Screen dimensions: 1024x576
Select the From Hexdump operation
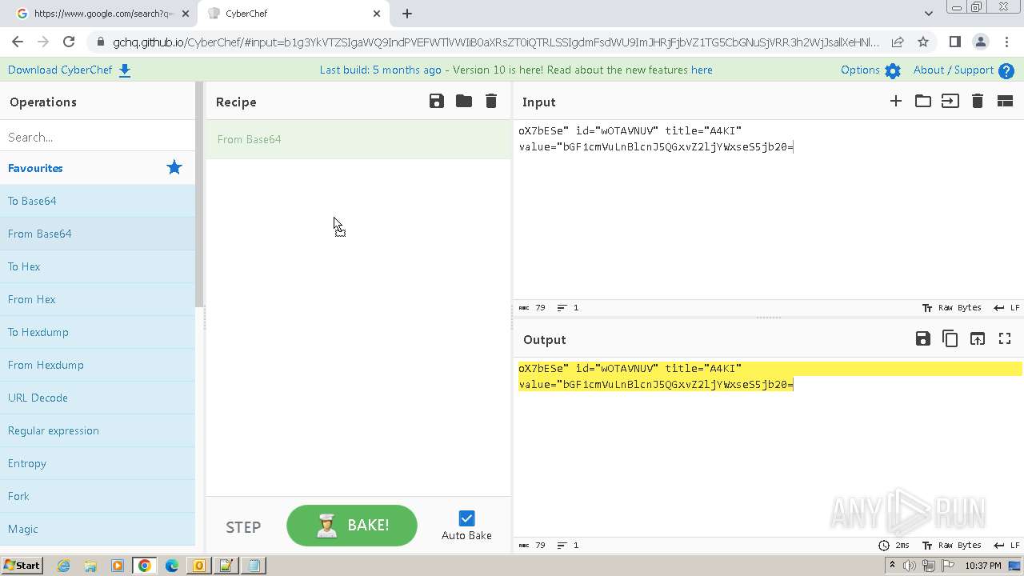[98, 365]
